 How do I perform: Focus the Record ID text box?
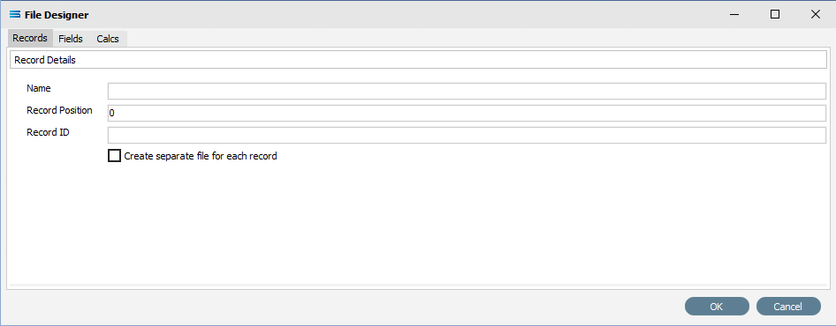[467, 135]
